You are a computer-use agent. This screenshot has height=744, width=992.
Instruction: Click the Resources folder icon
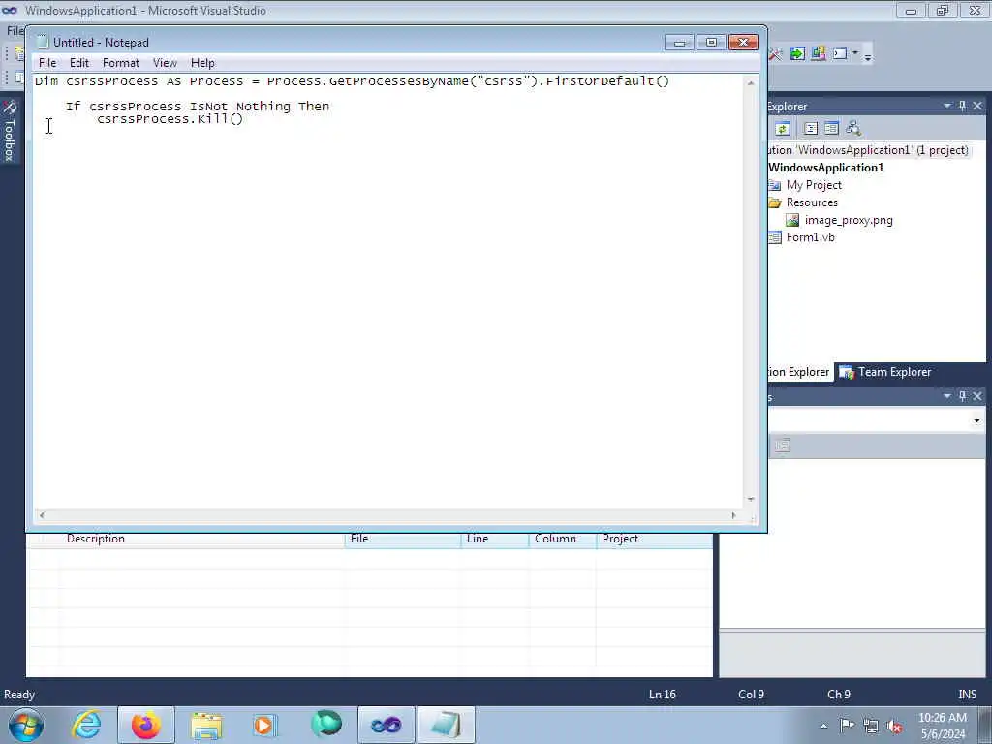775,202
